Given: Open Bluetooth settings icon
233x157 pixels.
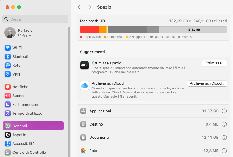Looking at the screenshot, I should coord(8,56).
